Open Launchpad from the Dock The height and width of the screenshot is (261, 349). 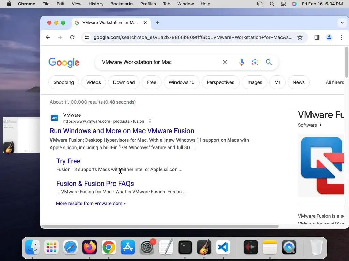pyautogui.click(x=51, y=247)
